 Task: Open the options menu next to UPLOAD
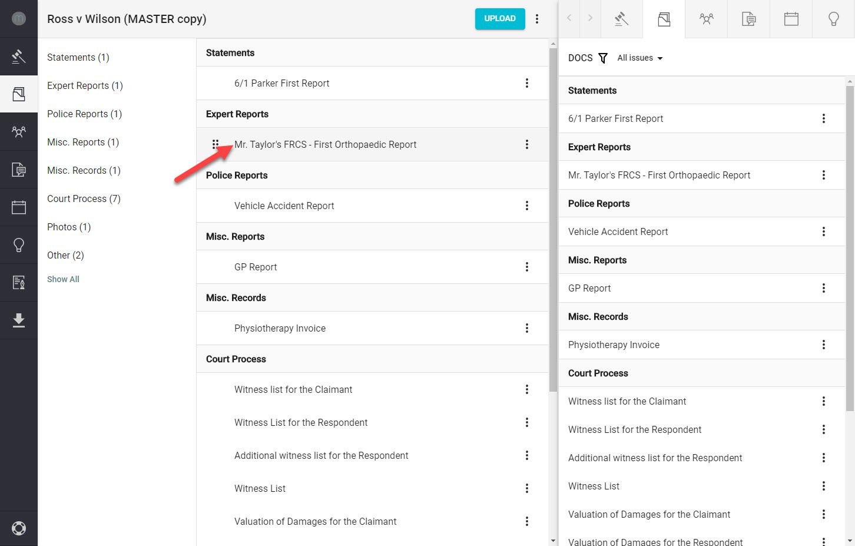(537, 19)
